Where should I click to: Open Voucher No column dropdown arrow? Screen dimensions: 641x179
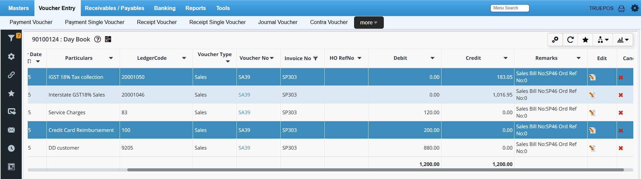click(x=272, y=58)
